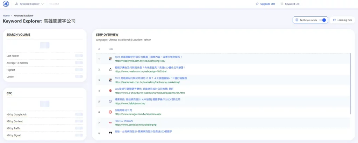Click KD by Signal label

[x=14, y=135]
